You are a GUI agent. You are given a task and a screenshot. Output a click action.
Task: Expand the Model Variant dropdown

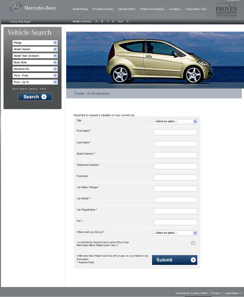35,49
